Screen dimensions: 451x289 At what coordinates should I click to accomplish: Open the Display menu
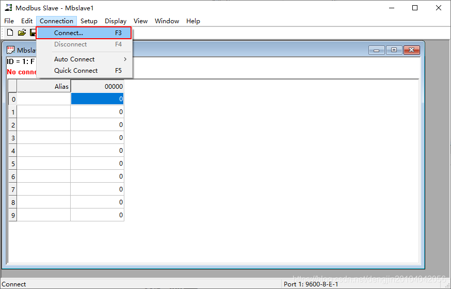(116, 21)
